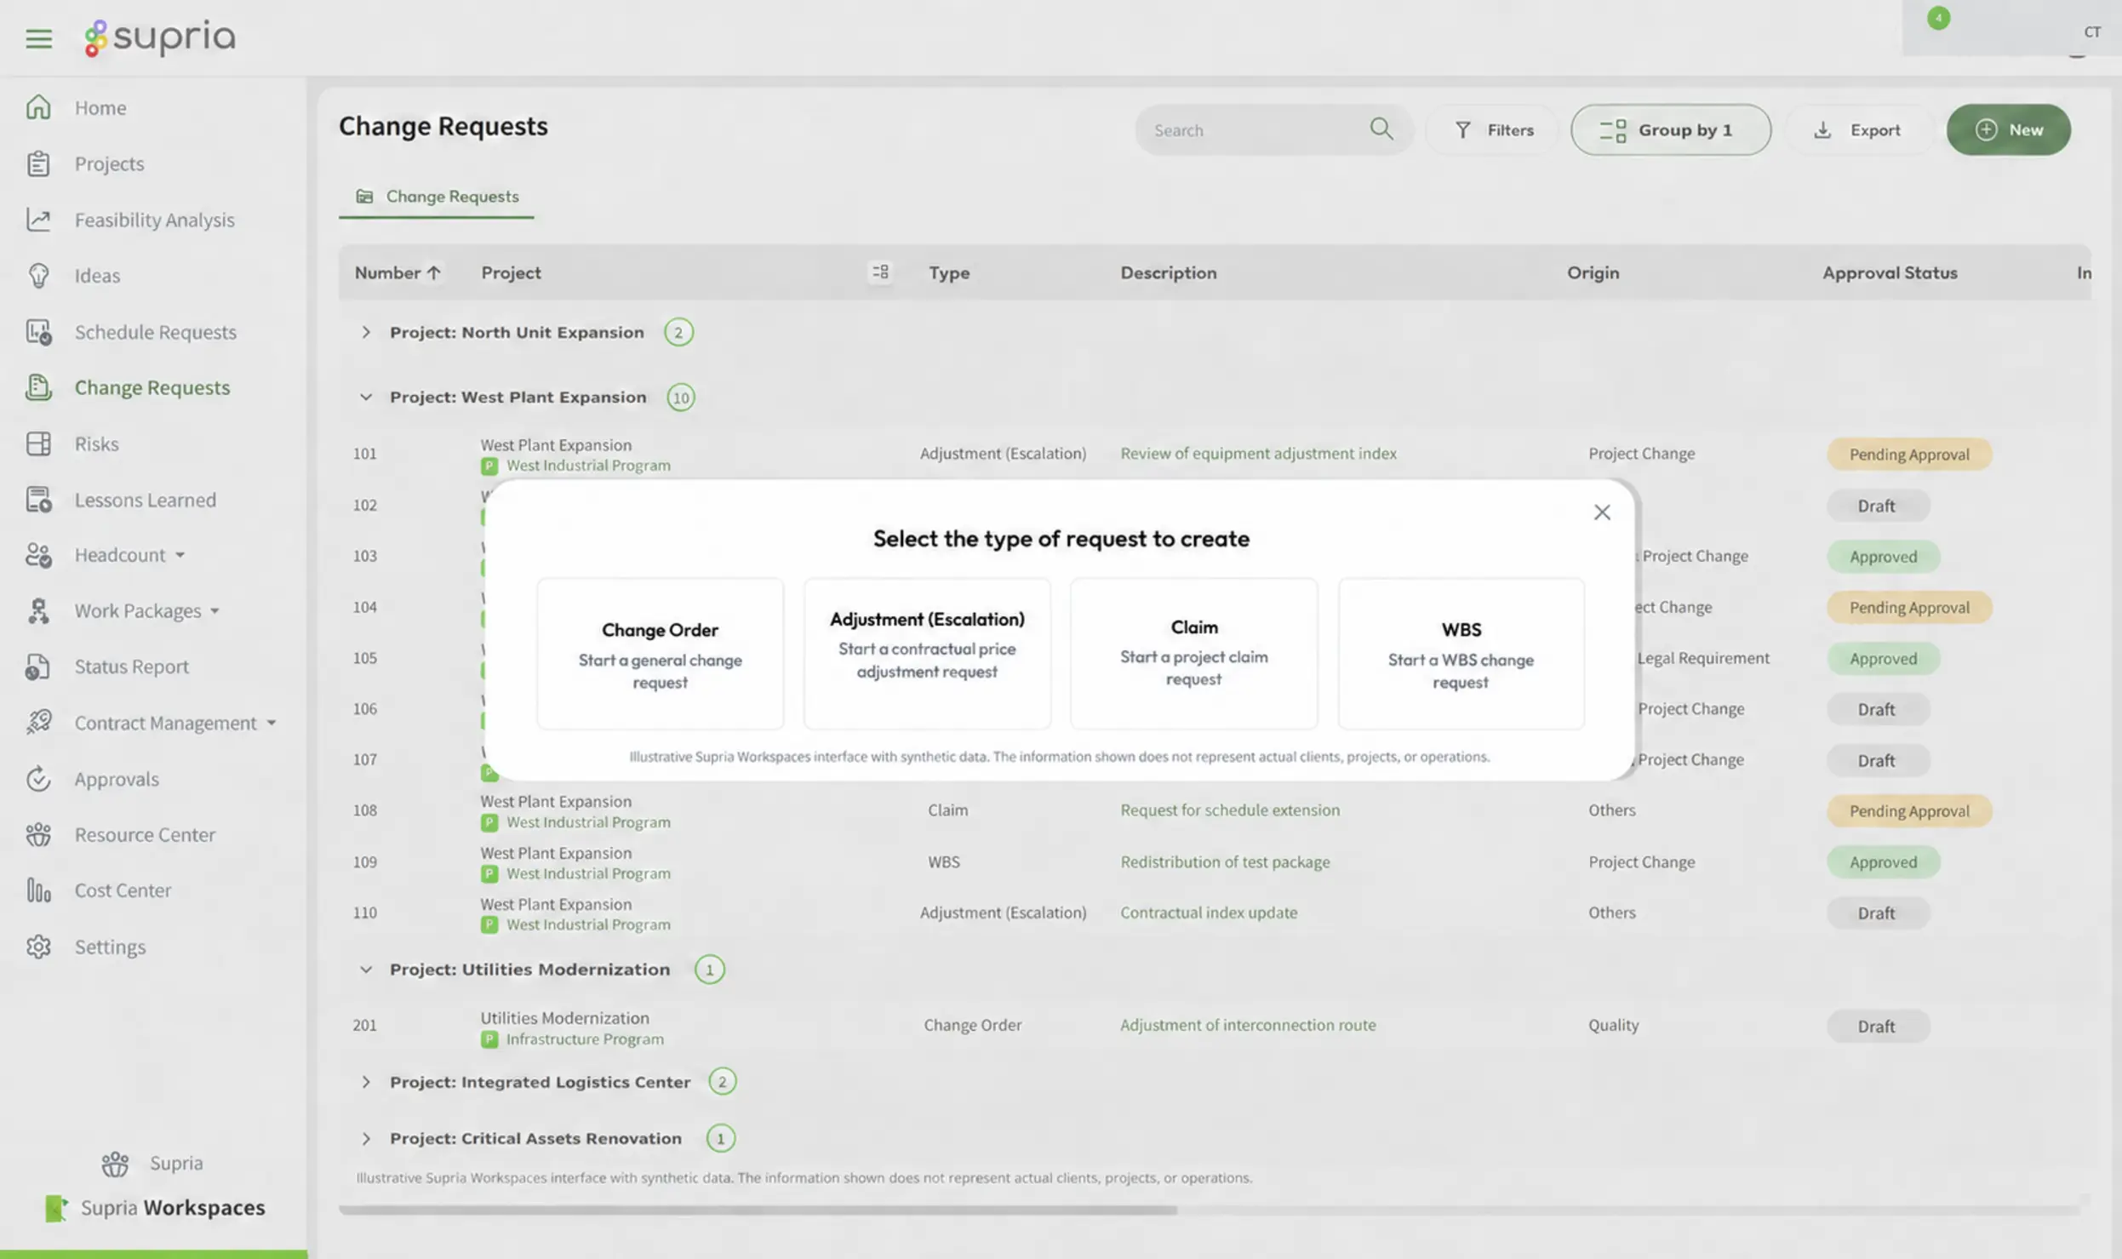Click the Status Report icon
Screen dimensions: 2122x1259
(x=38, y=667)
